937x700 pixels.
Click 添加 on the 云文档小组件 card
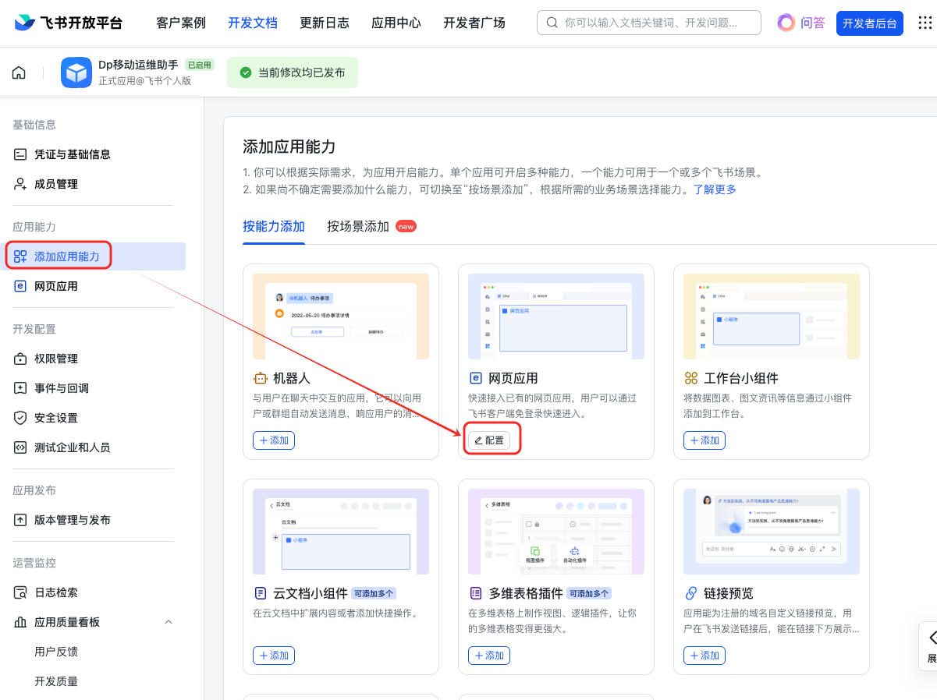point(274,656)
